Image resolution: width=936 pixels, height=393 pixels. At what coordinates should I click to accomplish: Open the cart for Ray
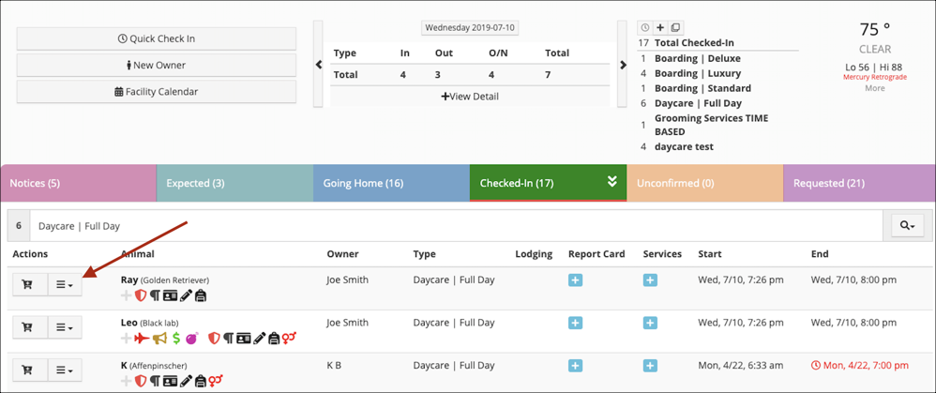(30, 285)
